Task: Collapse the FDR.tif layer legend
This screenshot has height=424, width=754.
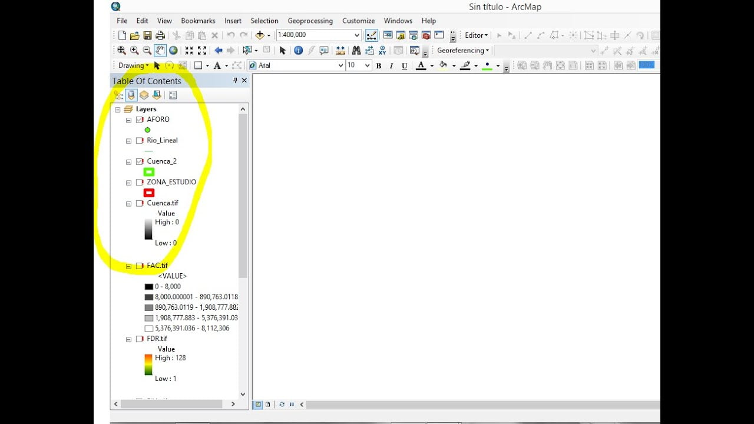Action: (x=128, y=339)
